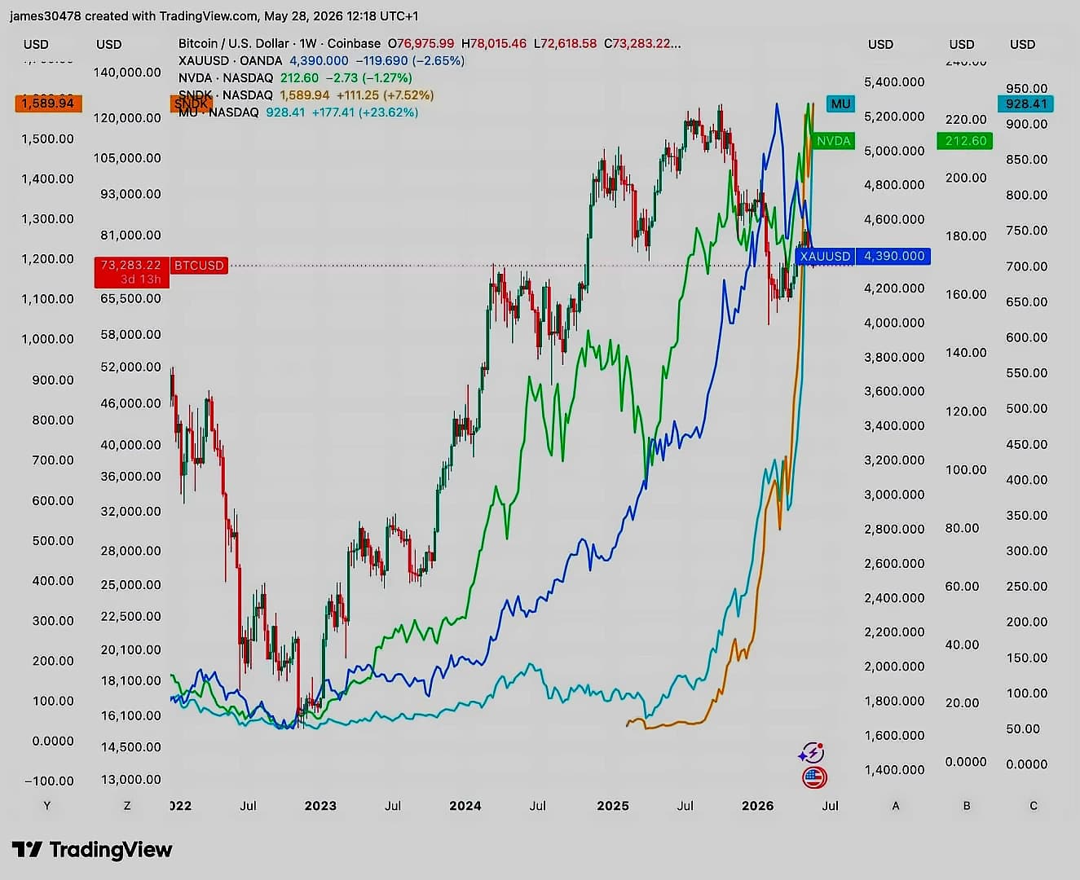Click the 140,000.00 price axis value

(x=127, y=73)
